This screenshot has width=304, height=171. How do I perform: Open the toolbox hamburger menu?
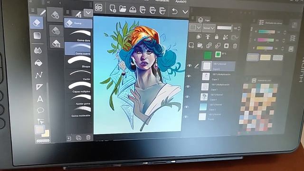click(33, 10)
